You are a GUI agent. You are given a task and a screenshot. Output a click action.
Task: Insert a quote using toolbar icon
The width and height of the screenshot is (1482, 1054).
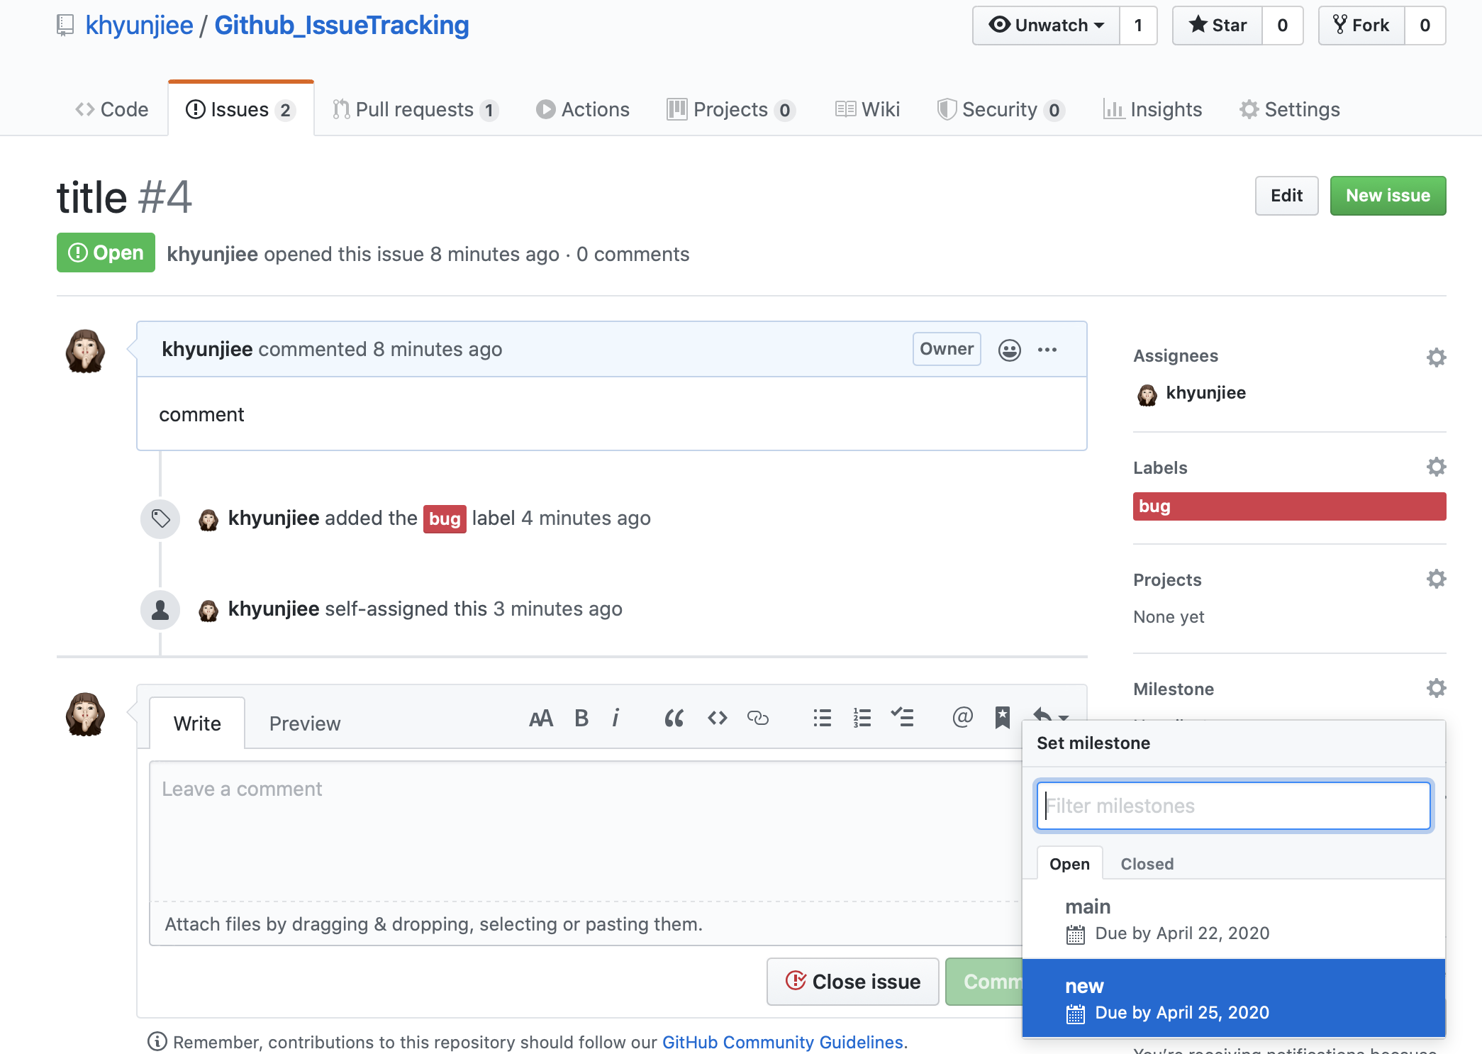(x=674, y=718)
